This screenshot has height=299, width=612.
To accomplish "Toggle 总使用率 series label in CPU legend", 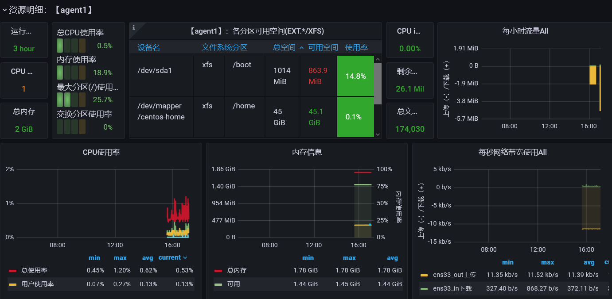I will coord(35,271).
